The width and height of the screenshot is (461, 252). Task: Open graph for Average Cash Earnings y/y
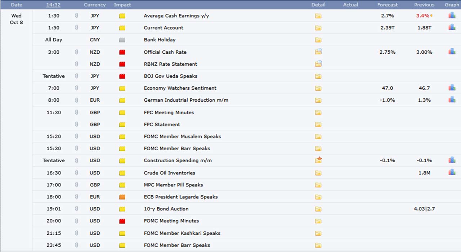pyautogui.click(x=452, y=16)
